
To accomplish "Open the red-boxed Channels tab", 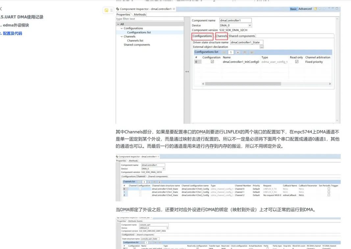I will [221, 36].
